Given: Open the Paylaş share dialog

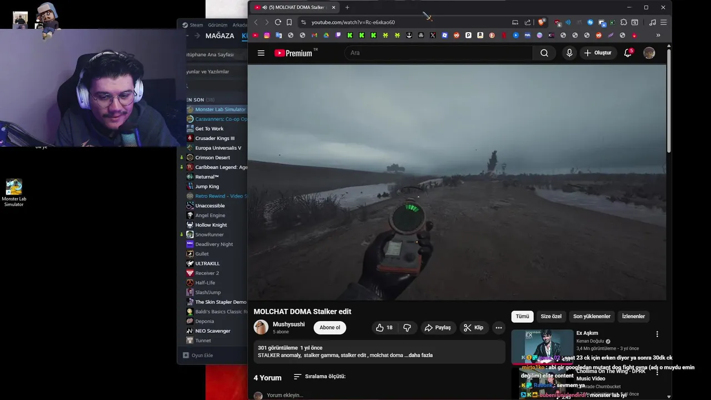Looking at the screenshot, I should (438, 328).
